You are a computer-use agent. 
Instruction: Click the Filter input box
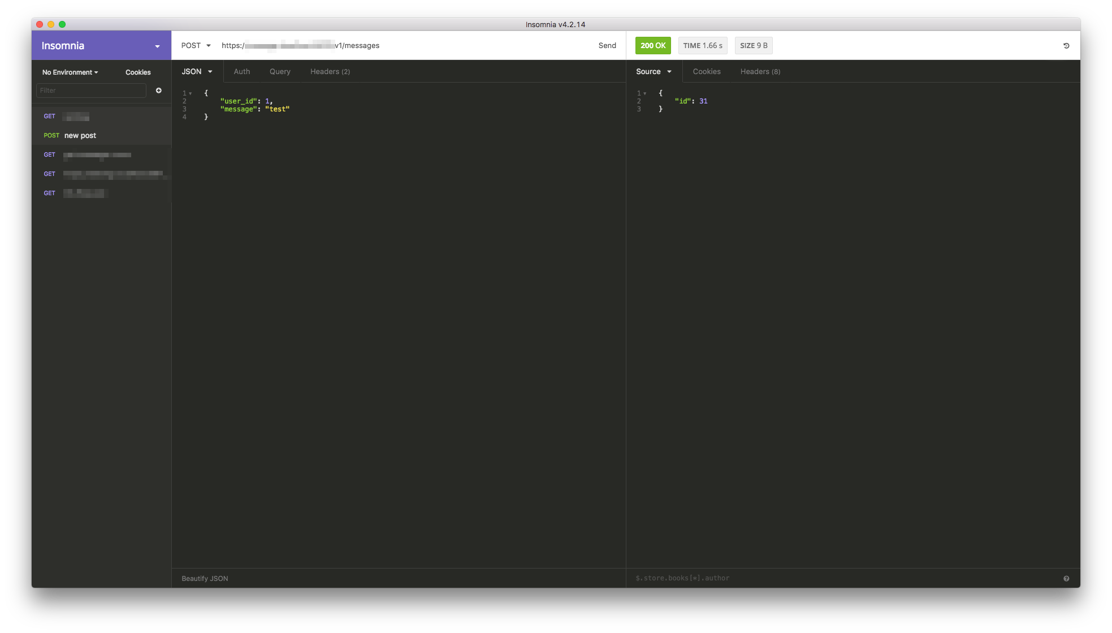[x=90, y=90]
